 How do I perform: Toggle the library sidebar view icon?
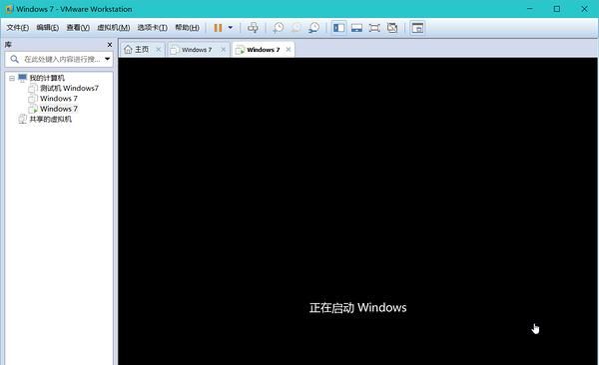click(338, 28)
